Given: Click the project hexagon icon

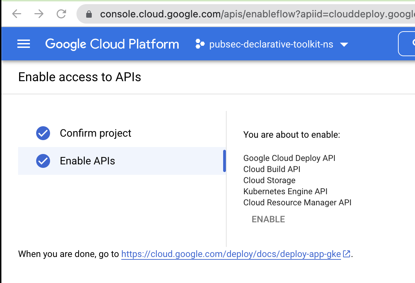Looking at the screenshot, I should coord(200,44).
